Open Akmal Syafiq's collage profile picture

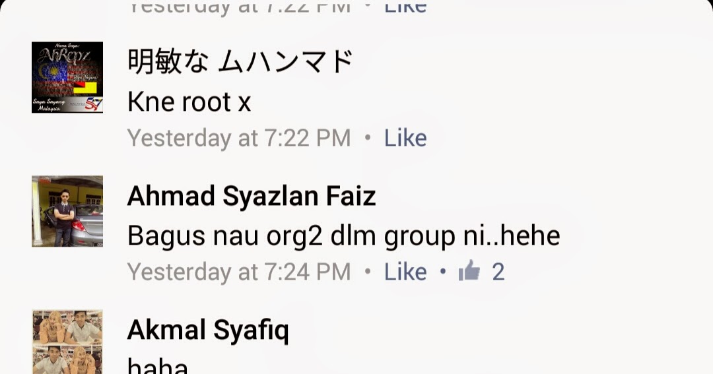[x=67, y=342]
